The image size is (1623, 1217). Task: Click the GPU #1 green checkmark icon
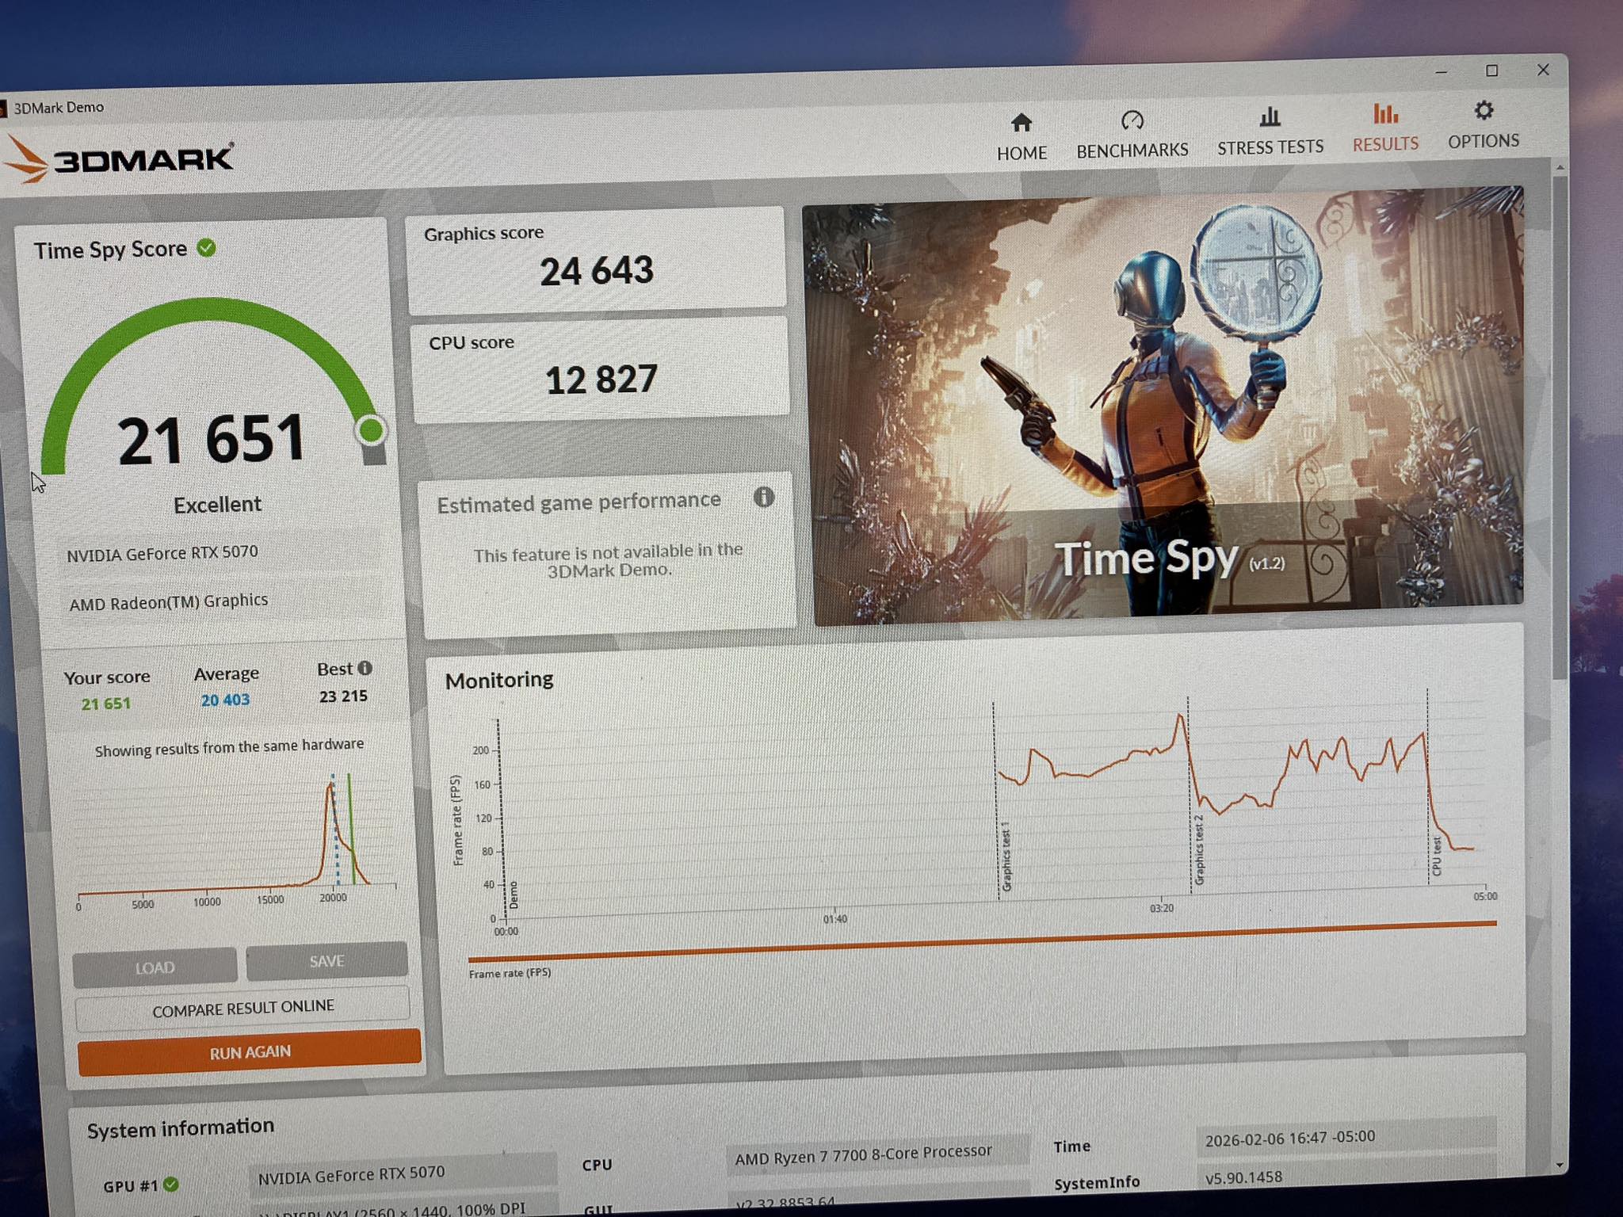point(170,1185)
